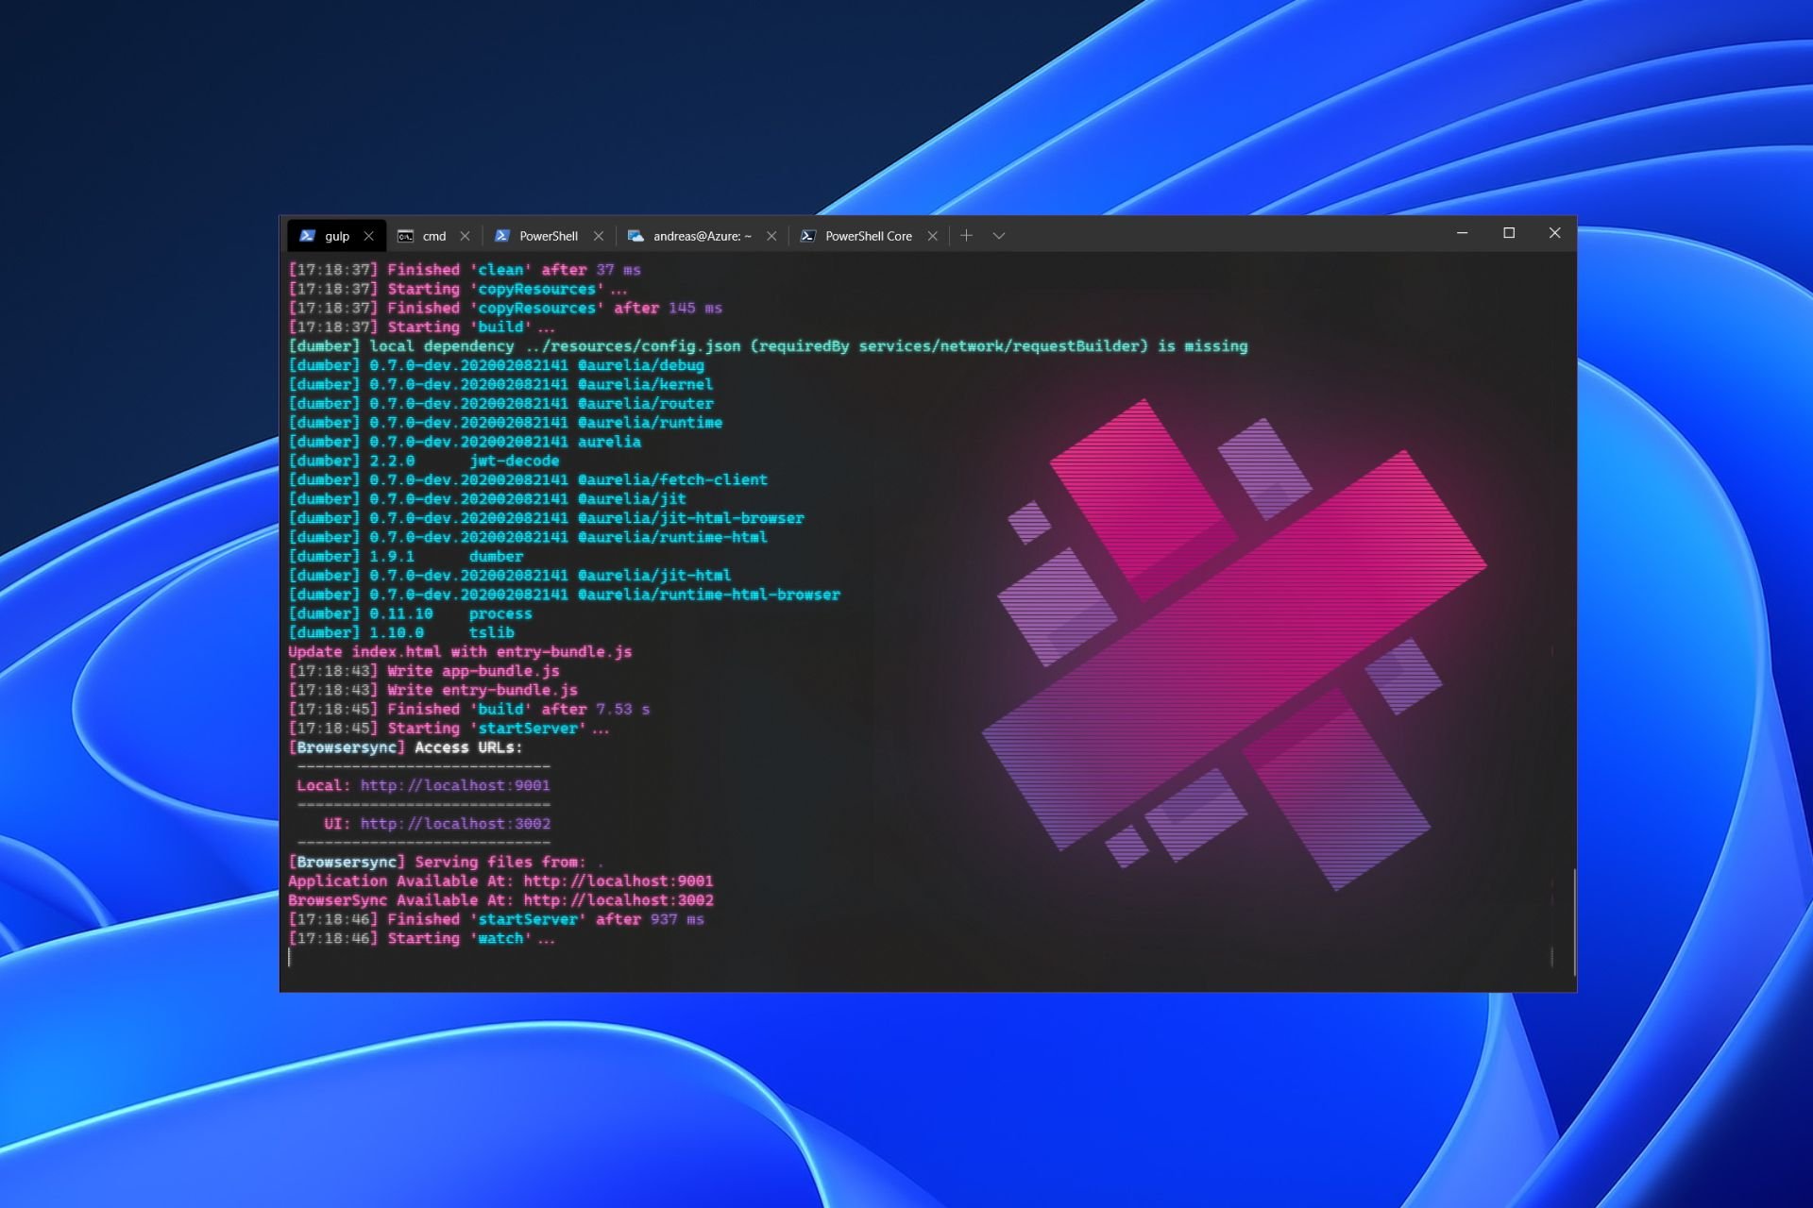The width and height of the screenshot is (1813, 1208).
Task: Click "Finished 'clean' after 37 ms" line
Action: [x=465, y=270]
